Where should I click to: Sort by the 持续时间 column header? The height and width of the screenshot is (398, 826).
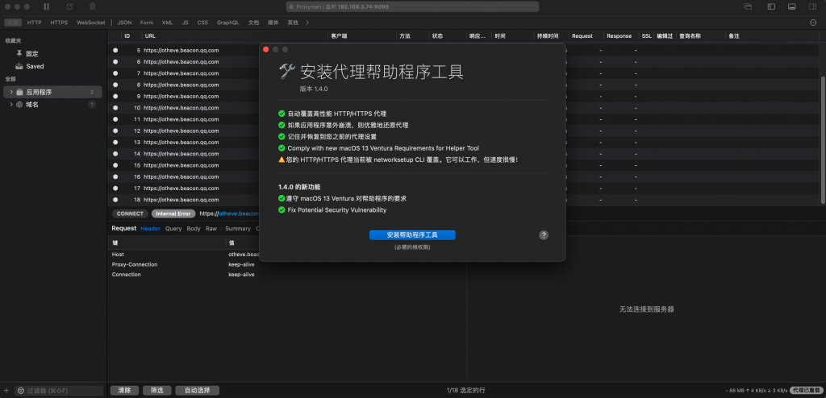548,36
